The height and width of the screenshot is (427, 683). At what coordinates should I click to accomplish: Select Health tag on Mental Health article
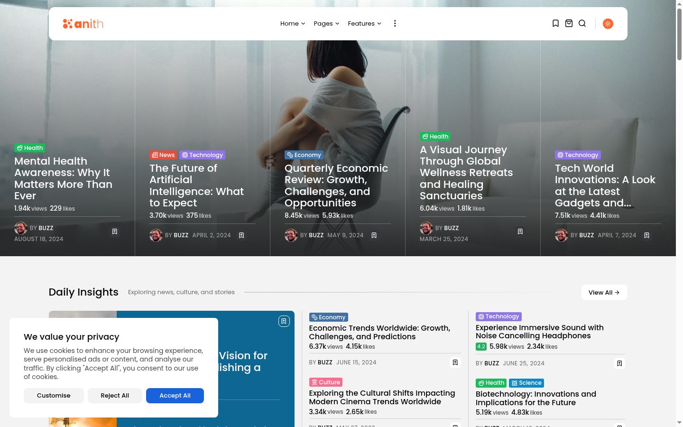point(29,148)
